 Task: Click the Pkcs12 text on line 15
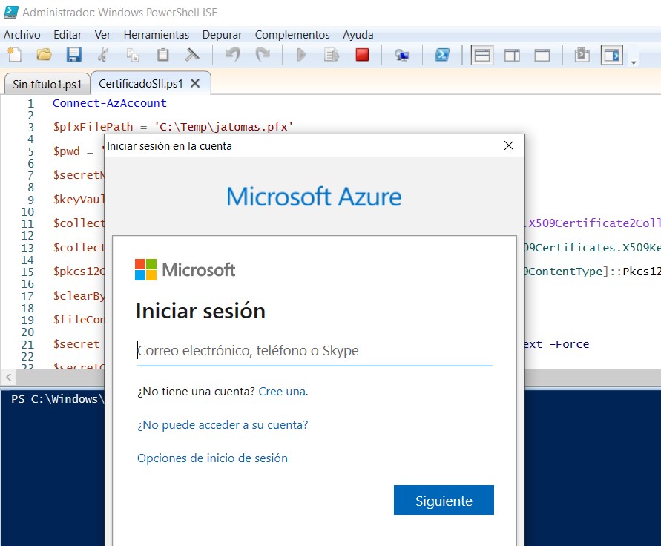(x=642, y=271)
